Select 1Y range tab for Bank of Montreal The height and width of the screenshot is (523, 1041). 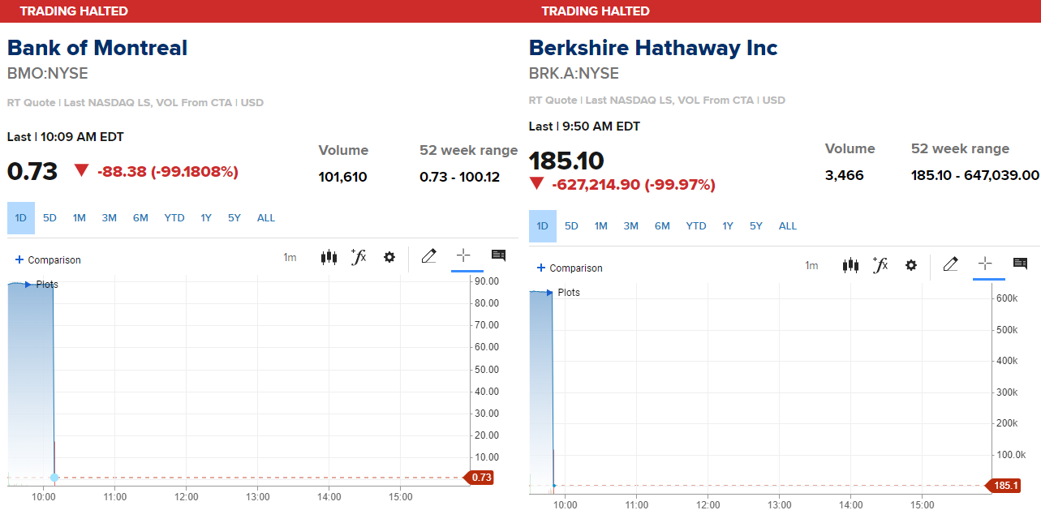tap(206, 218)
